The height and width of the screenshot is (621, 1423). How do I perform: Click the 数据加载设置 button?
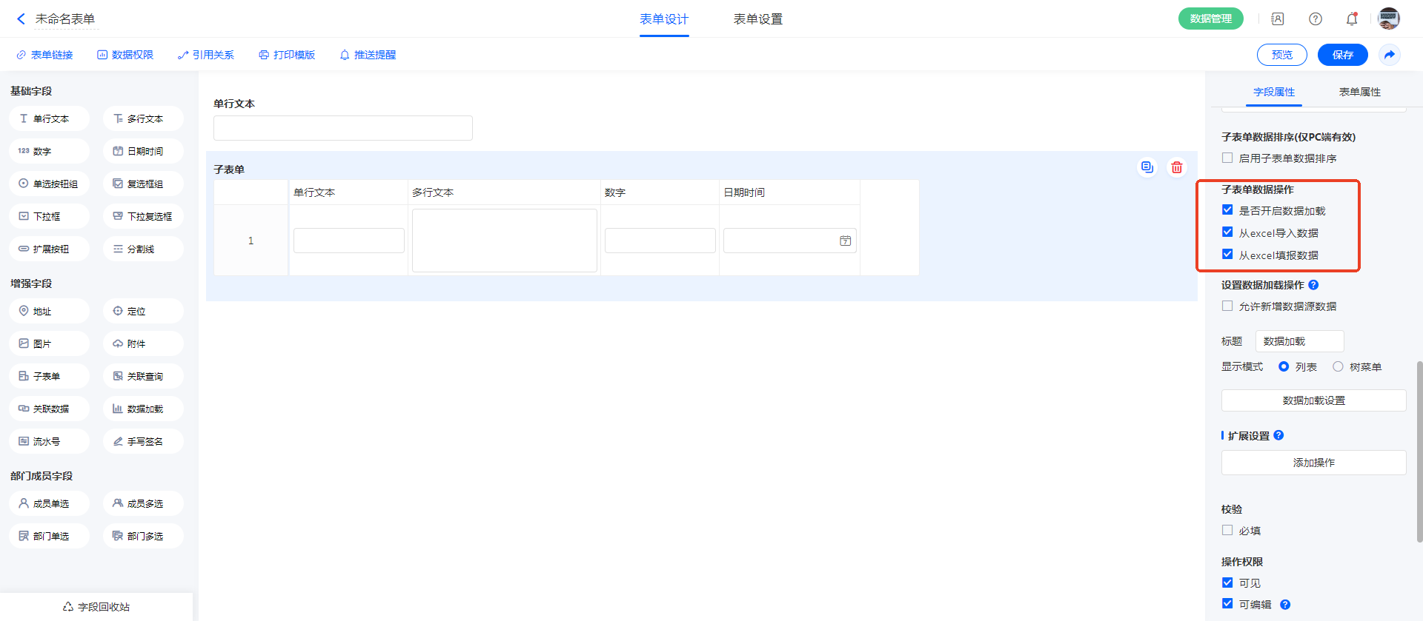(1313, 400)
